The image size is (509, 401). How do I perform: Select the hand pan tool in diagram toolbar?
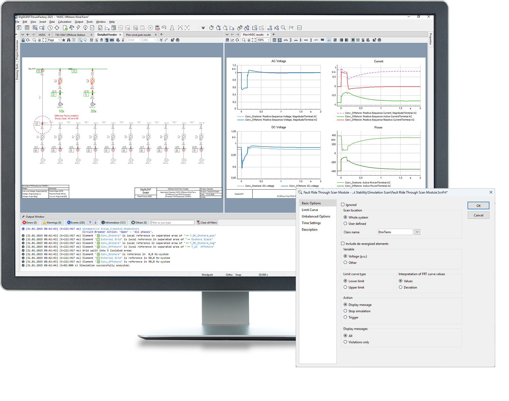(x=39, y=40)
